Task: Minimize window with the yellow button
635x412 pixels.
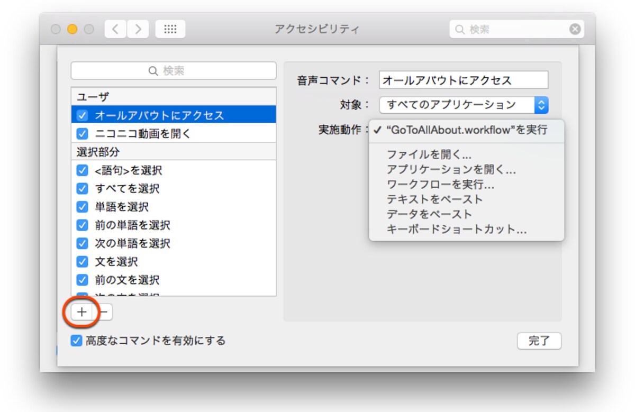Action: tap(72, 29)
